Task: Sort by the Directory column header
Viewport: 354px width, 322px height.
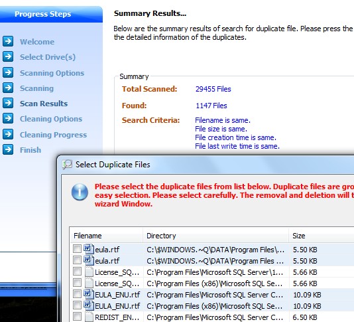Action: pyautogui.click(x=215, y=236)
